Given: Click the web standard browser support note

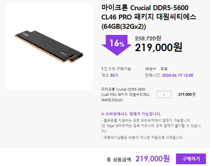Looking at the screenshot, I should [x=146, y=120].
